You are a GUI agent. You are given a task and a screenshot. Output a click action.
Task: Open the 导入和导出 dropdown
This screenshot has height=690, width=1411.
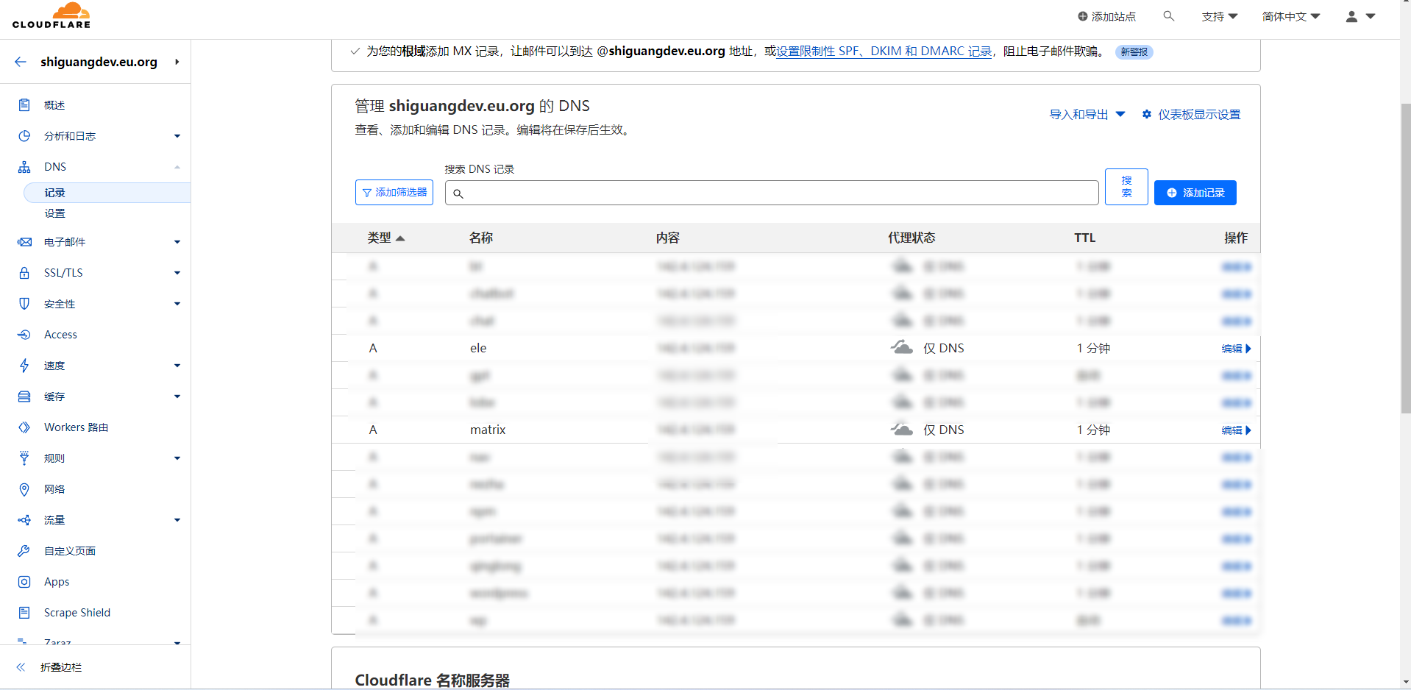click(1087, 114)
